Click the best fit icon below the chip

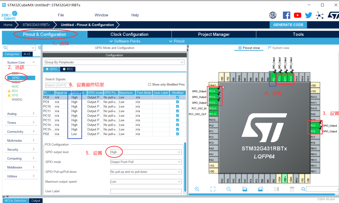pyautogui.click(x=213, y=189)
